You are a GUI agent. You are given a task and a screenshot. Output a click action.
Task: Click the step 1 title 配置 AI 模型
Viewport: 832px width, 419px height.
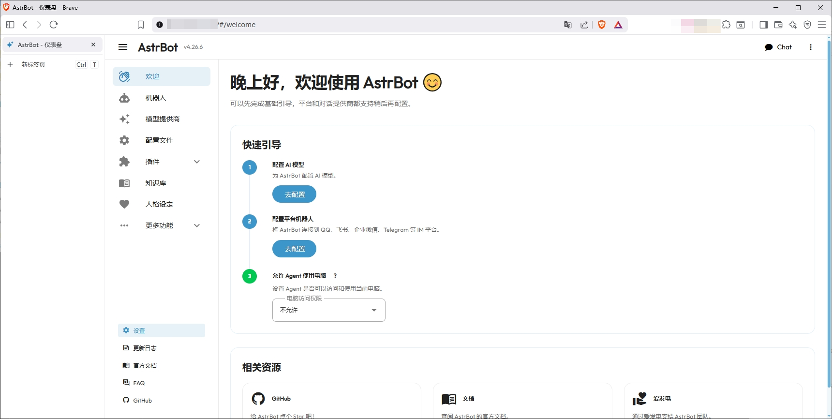288,165
